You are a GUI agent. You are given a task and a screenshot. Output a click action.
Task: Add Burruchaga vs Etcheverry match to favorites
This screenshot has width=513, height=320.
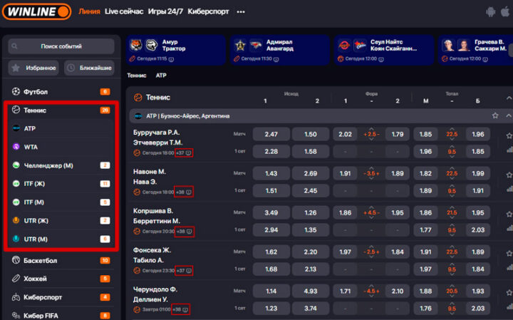pos(509,135)
